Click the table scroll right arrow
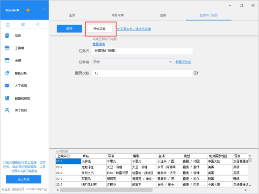 coord(245,190)
